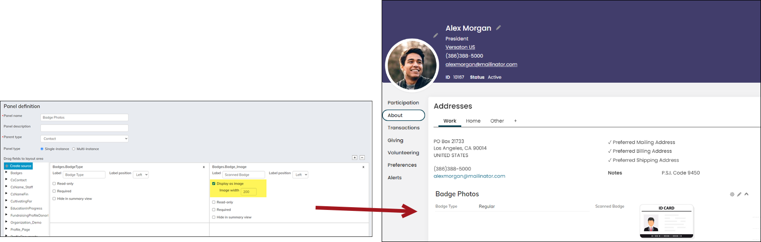This screenshot has width=761, height=242.
Task: Open the Volunteering side tab
Action: (x=403, y=153)
